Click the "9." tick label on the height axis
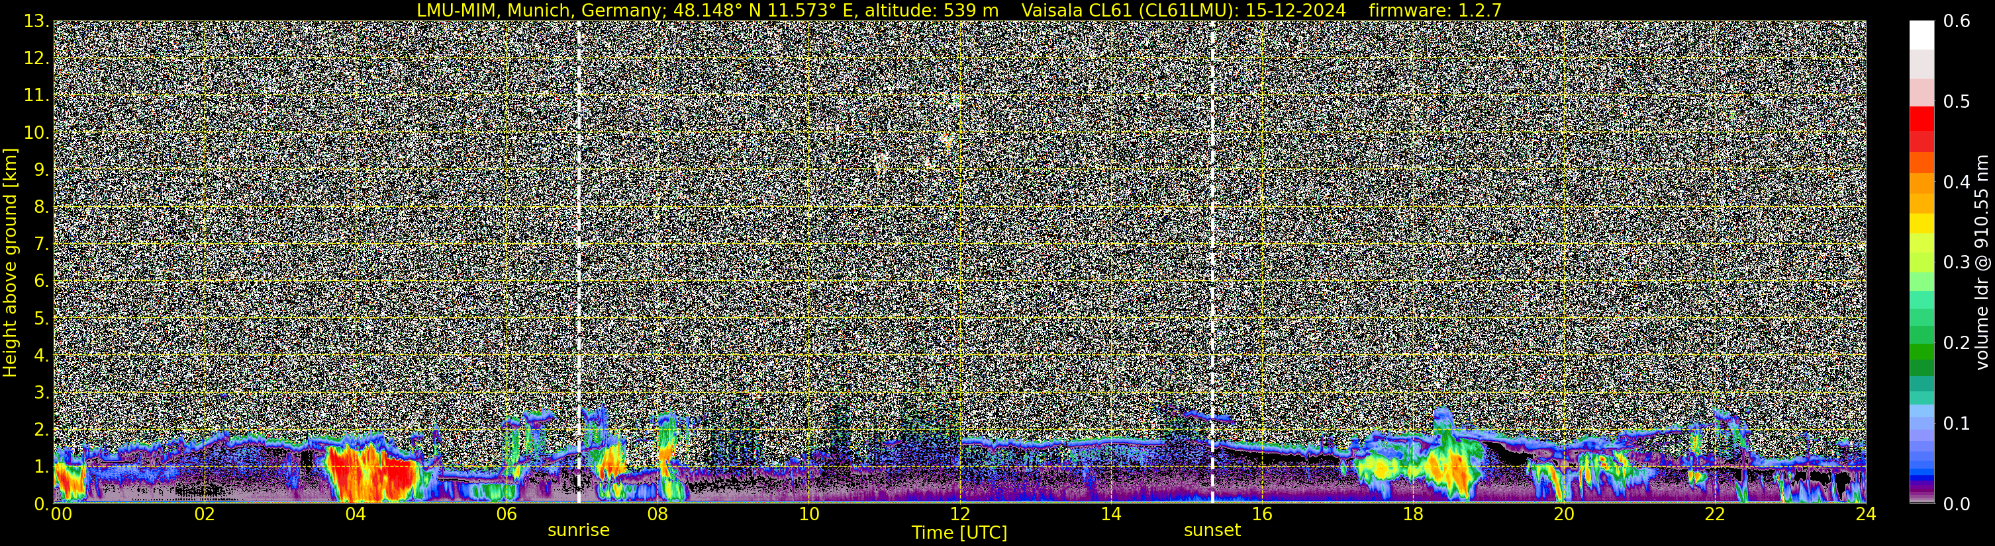 (41, 170)
